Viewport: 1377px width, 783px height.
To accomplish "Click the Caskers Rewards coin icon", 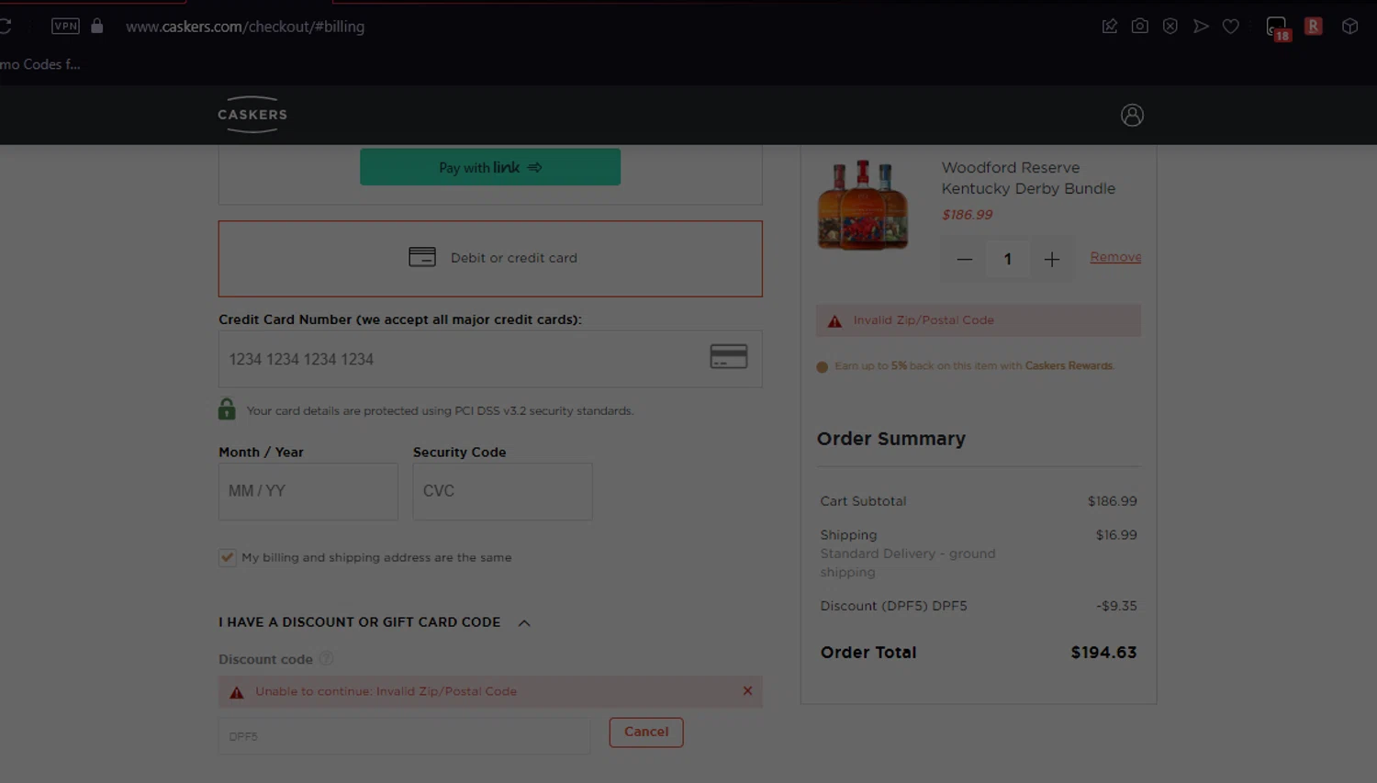I will [x=823, y=366].
